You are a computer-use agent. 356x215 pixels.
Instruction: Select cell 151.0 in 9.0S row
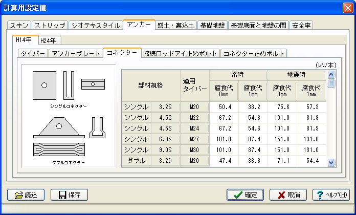click(x=282, y=150)
